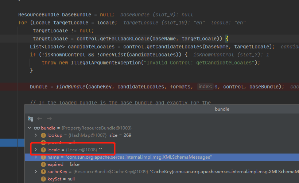
Task: Click the highlighted opening brace of for loop
Action: tap(227, 39)
